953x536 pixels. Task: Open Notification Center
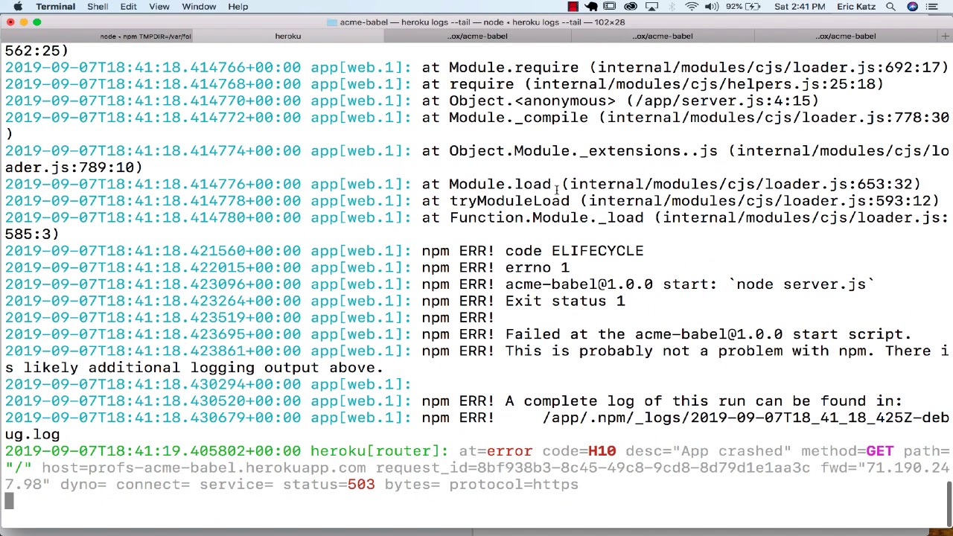pyautogui.click(x=932, y=7)
